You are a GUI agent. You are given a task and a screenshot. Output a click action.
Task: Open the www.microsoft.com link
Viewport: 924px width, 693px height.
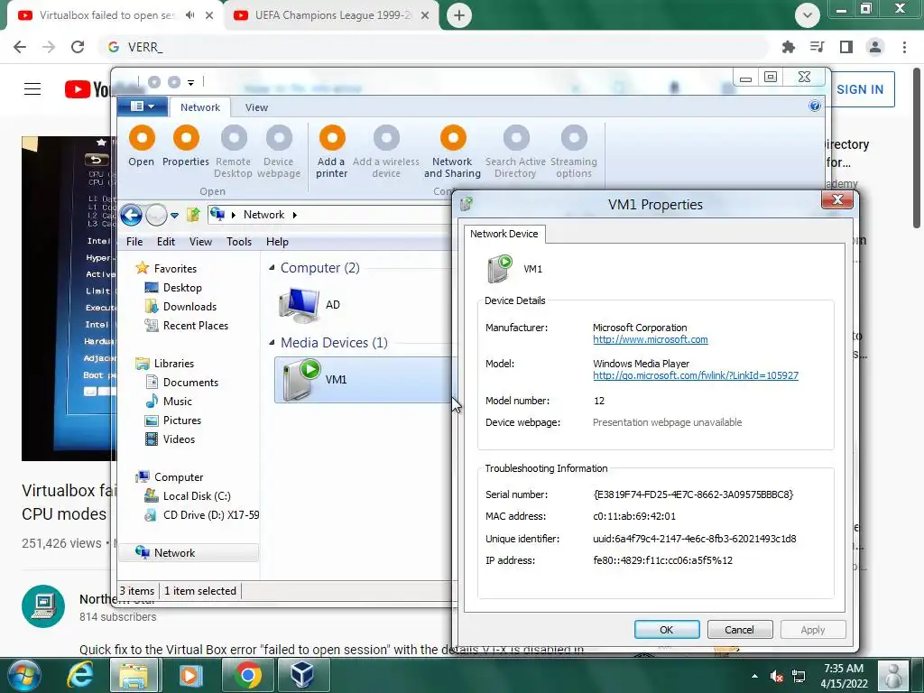coord(650,339)
